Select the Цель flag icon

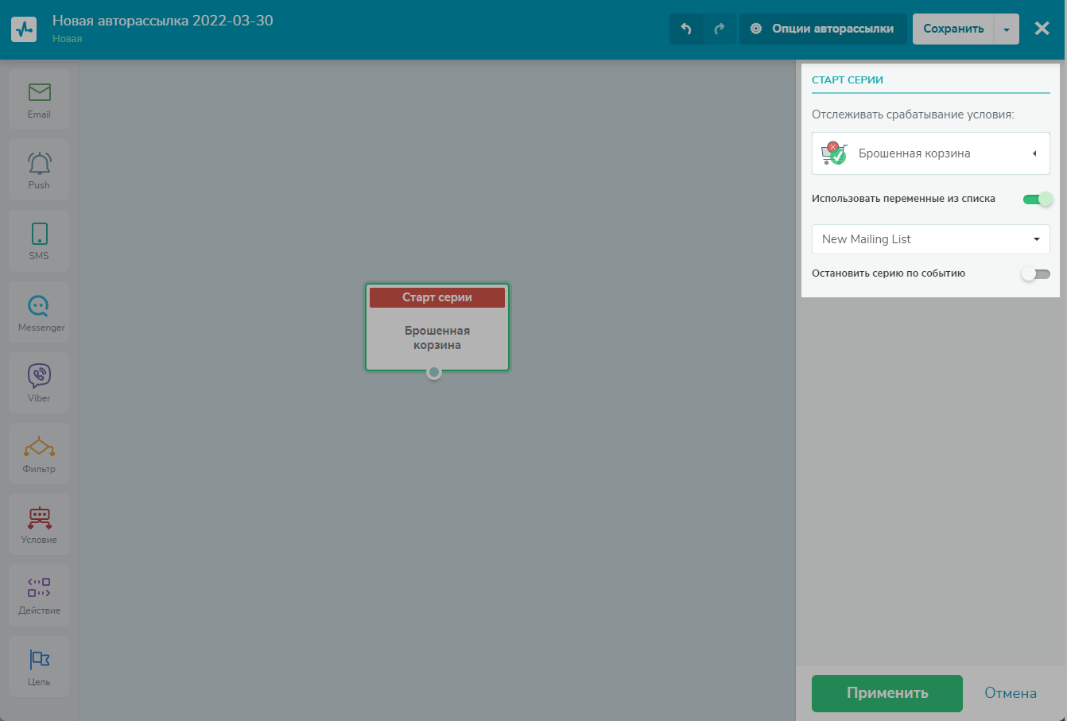(39, 665)
